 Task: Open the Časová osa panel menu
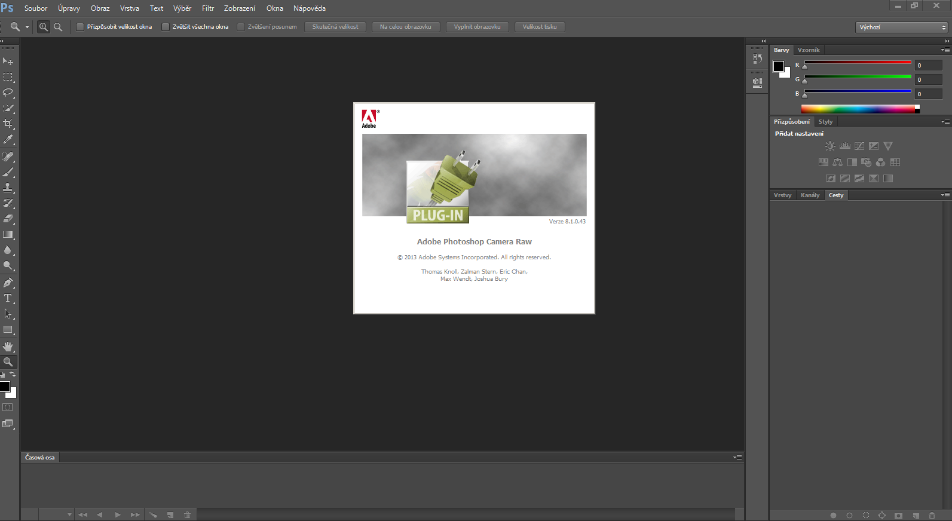coord(737,458)
